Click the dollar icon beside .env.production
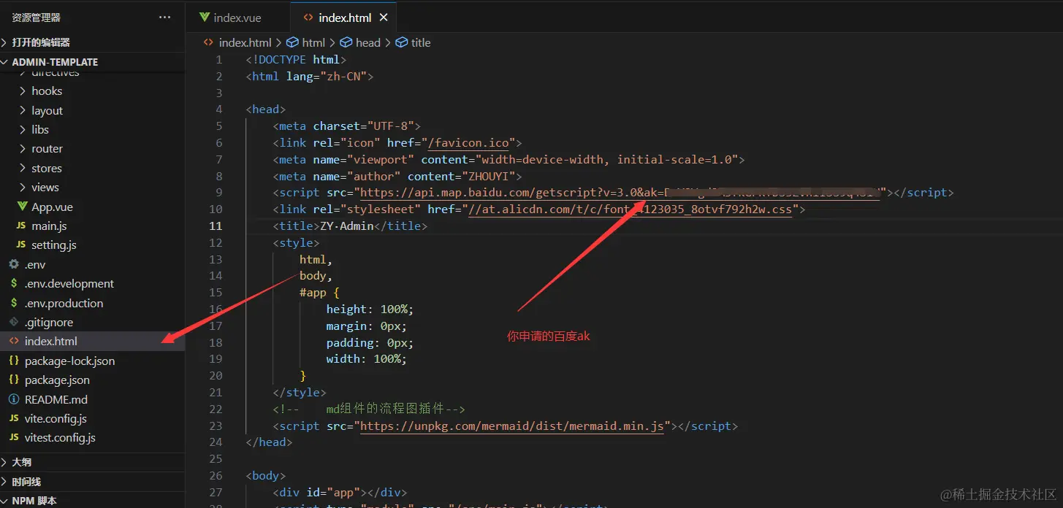This screenshot has height=508, width=1063. point(13,303)
